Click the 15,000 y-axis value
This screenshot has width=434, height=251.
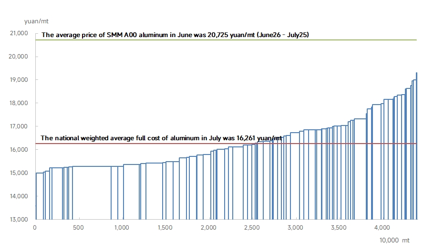pyautogui.click(x=19, y=173)
